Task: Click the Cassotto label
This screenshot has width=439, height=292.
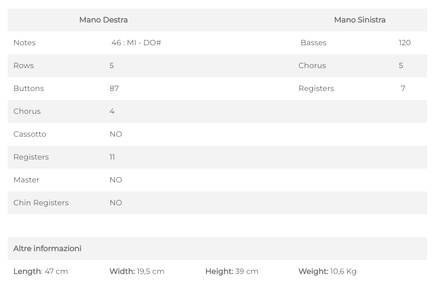Action: coord(30,134)
